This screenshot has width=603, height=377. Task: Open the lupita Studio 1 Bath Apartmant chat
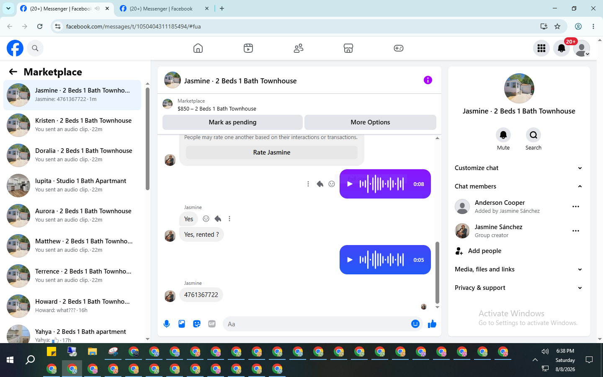pyautogui.click(x=72, y=185)
